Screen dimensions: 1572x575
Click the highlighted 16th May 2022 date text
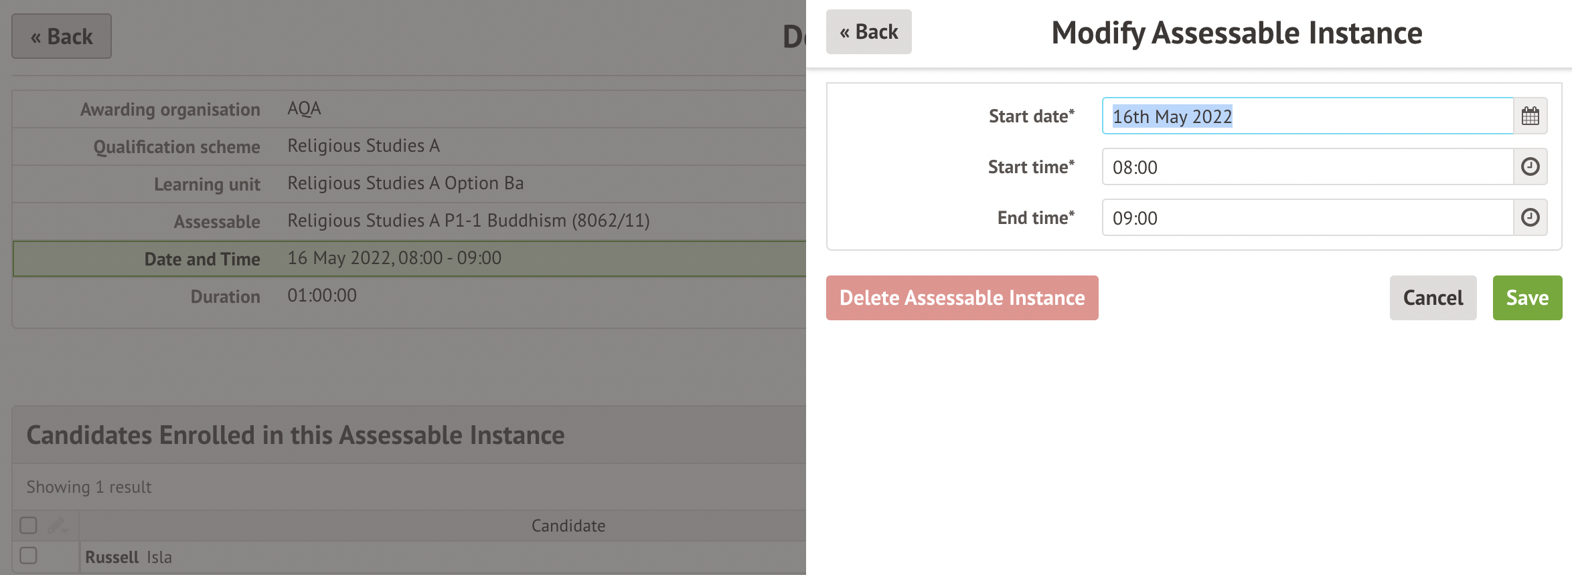(x=1171, y=115)
